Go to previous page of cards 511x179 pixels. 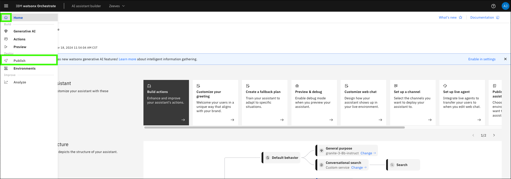coord(473,135)
